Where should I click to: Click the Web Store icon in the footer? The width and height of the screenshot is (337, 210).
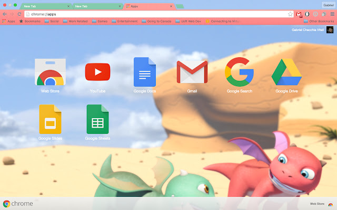tap(331, 204)
